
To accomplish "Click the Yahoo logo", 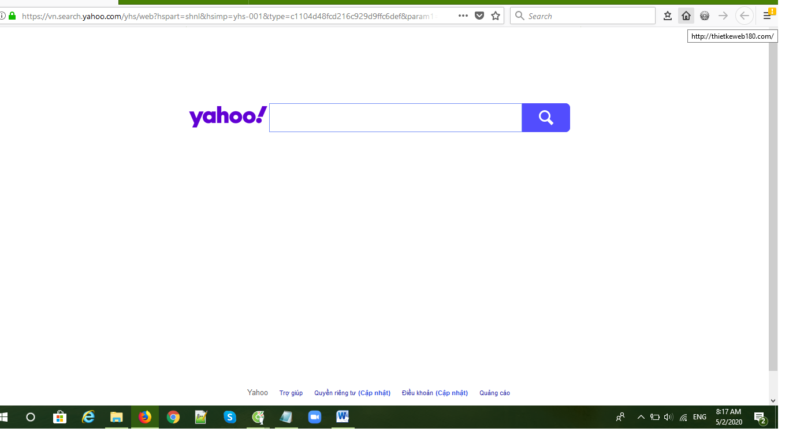I will pyautogui.click(x=228, y=117).
